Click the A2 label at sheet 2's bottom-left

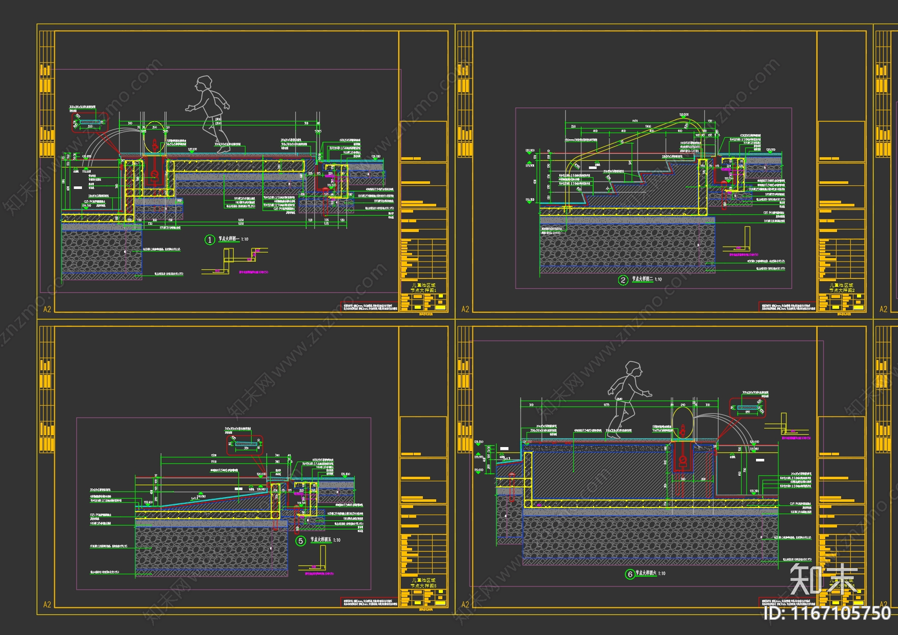(465, 309)
